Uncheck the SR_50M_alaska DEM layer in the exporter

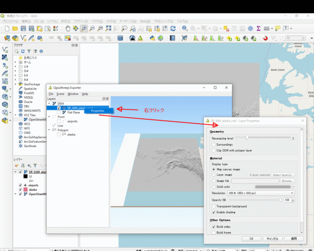click(59, 108)
